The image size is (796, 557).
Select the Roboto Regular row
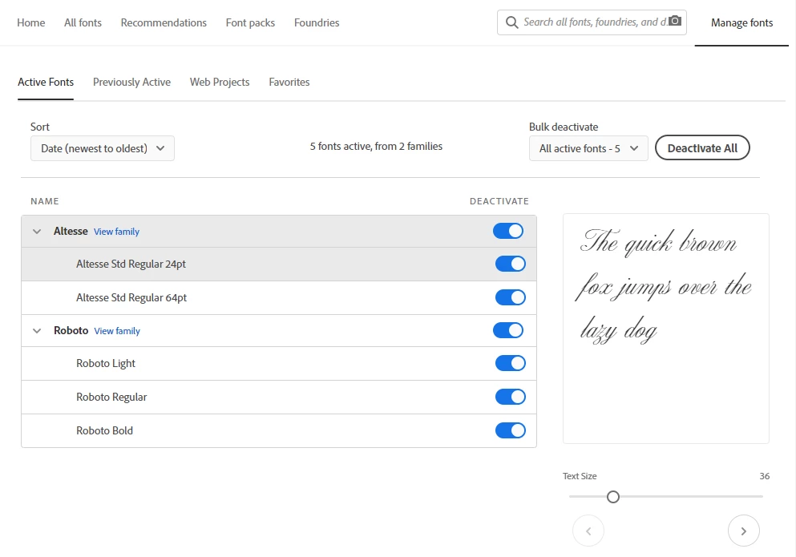(x=279, y=397)
